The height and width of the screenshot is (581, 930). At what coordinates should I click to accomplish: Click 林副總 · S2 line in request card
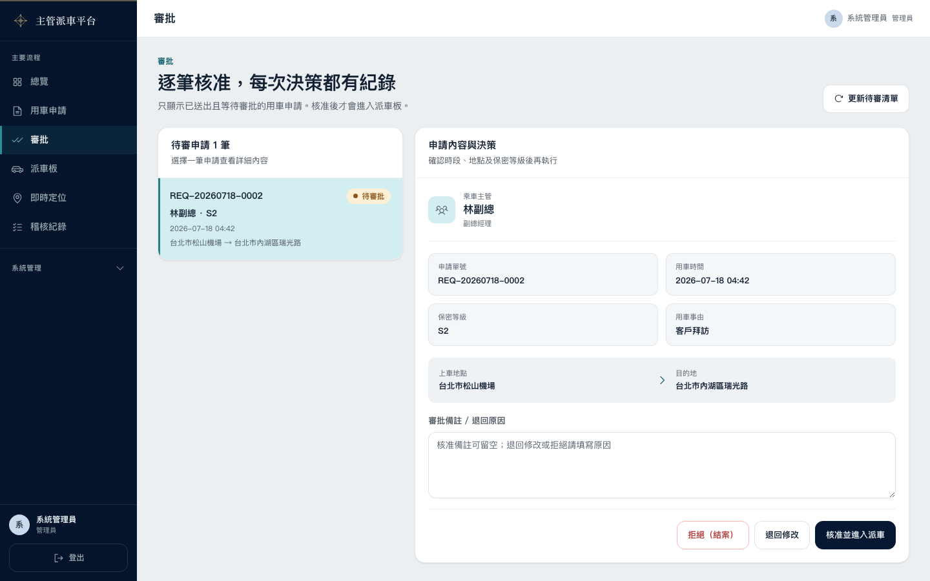tap(193, 213)
